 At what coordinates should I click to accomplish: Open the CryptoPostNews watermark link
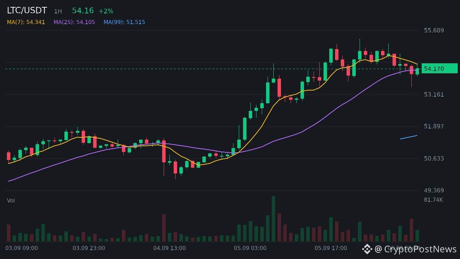pos(410,249)
